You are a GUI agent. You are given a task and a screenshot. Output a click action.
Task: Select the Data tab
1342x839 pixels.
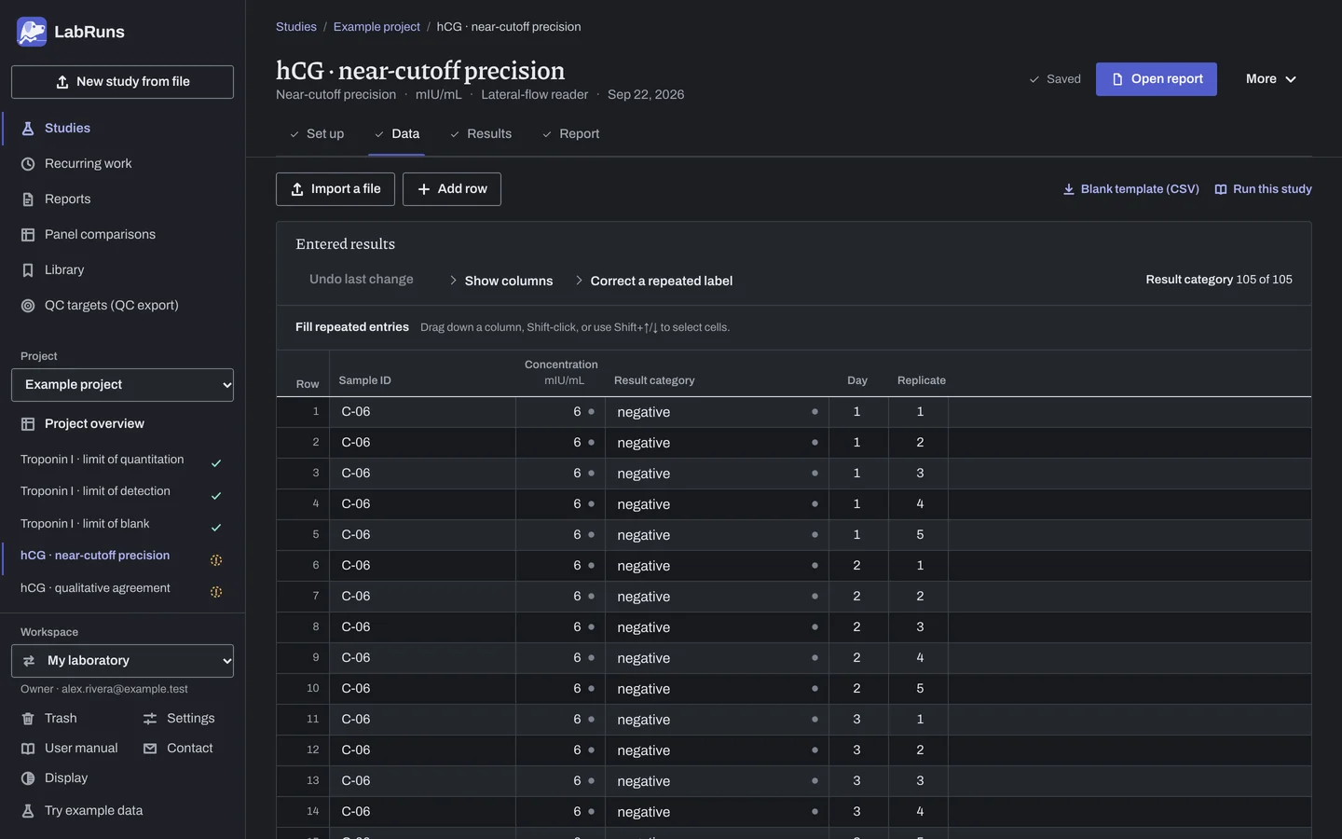tap(397, 134)
